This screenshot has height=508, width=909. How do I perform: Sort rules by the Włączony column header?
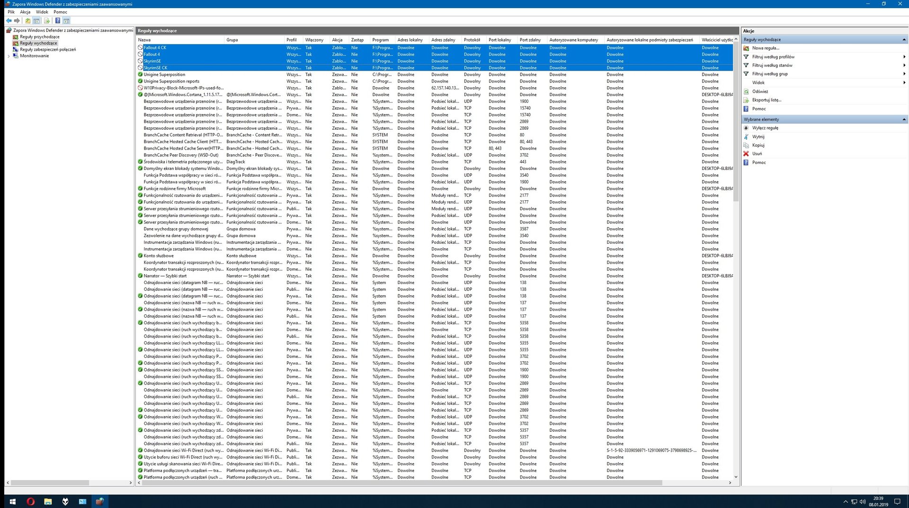pyautogui.click(x=316, y=40)
